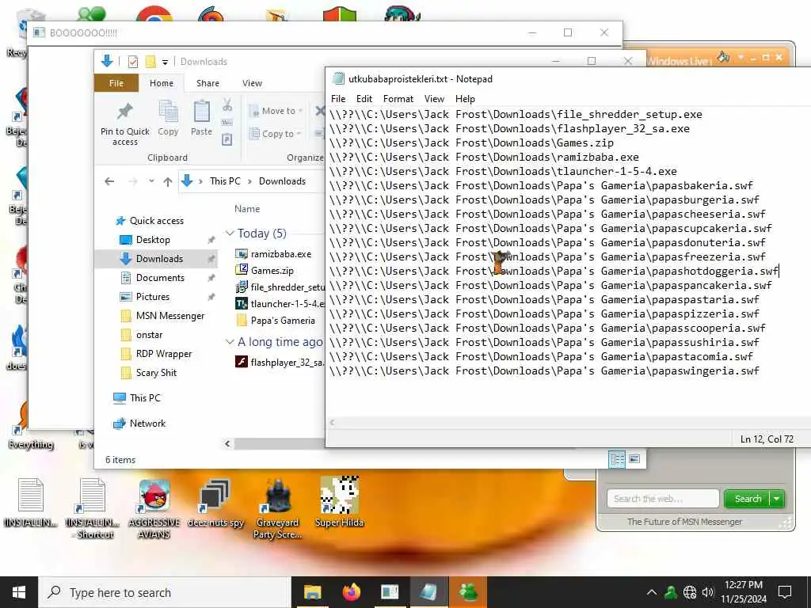Collapse the Today (5) group
Viewport: 811px width, 608px height.
point(230,234)
